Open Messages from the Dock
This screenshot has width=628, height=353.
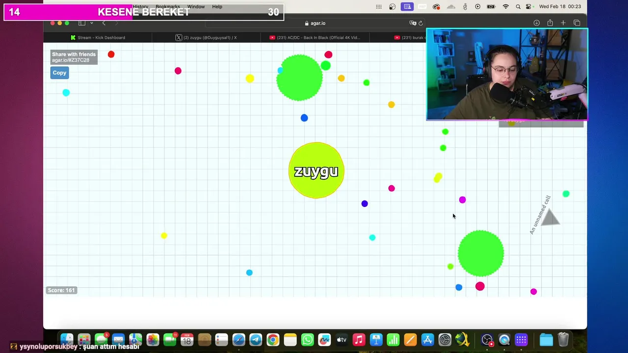(101, 340)
